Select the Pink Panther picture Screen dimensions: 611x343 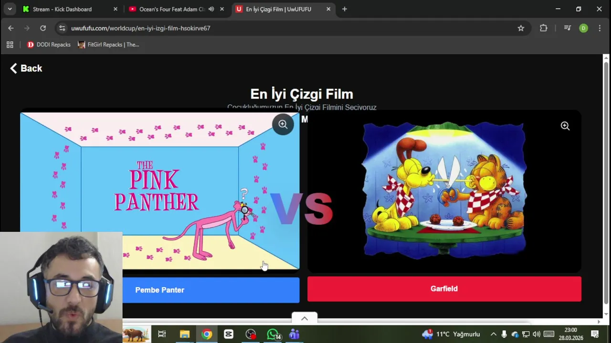(x=160, y=191)
